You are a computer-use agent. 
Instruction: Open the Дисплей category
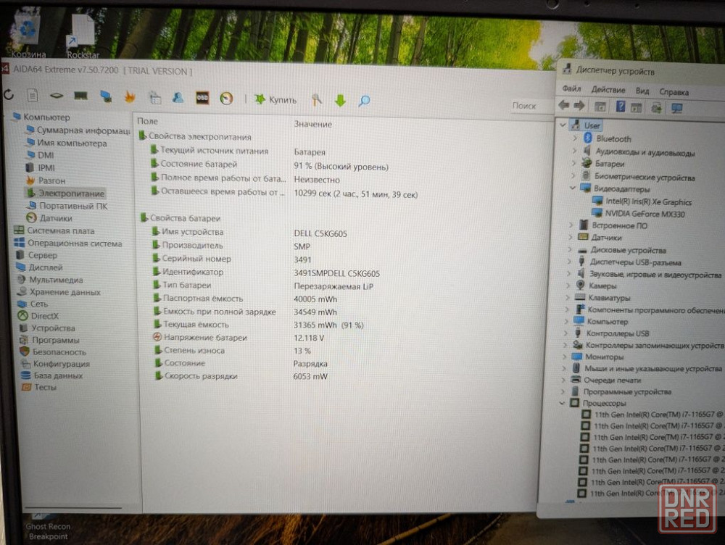[x=39, y=267]
